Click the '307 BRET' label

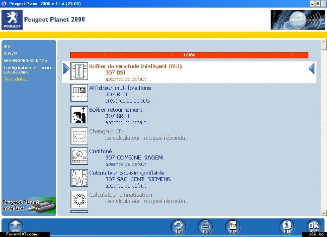[x=117, y=116]
